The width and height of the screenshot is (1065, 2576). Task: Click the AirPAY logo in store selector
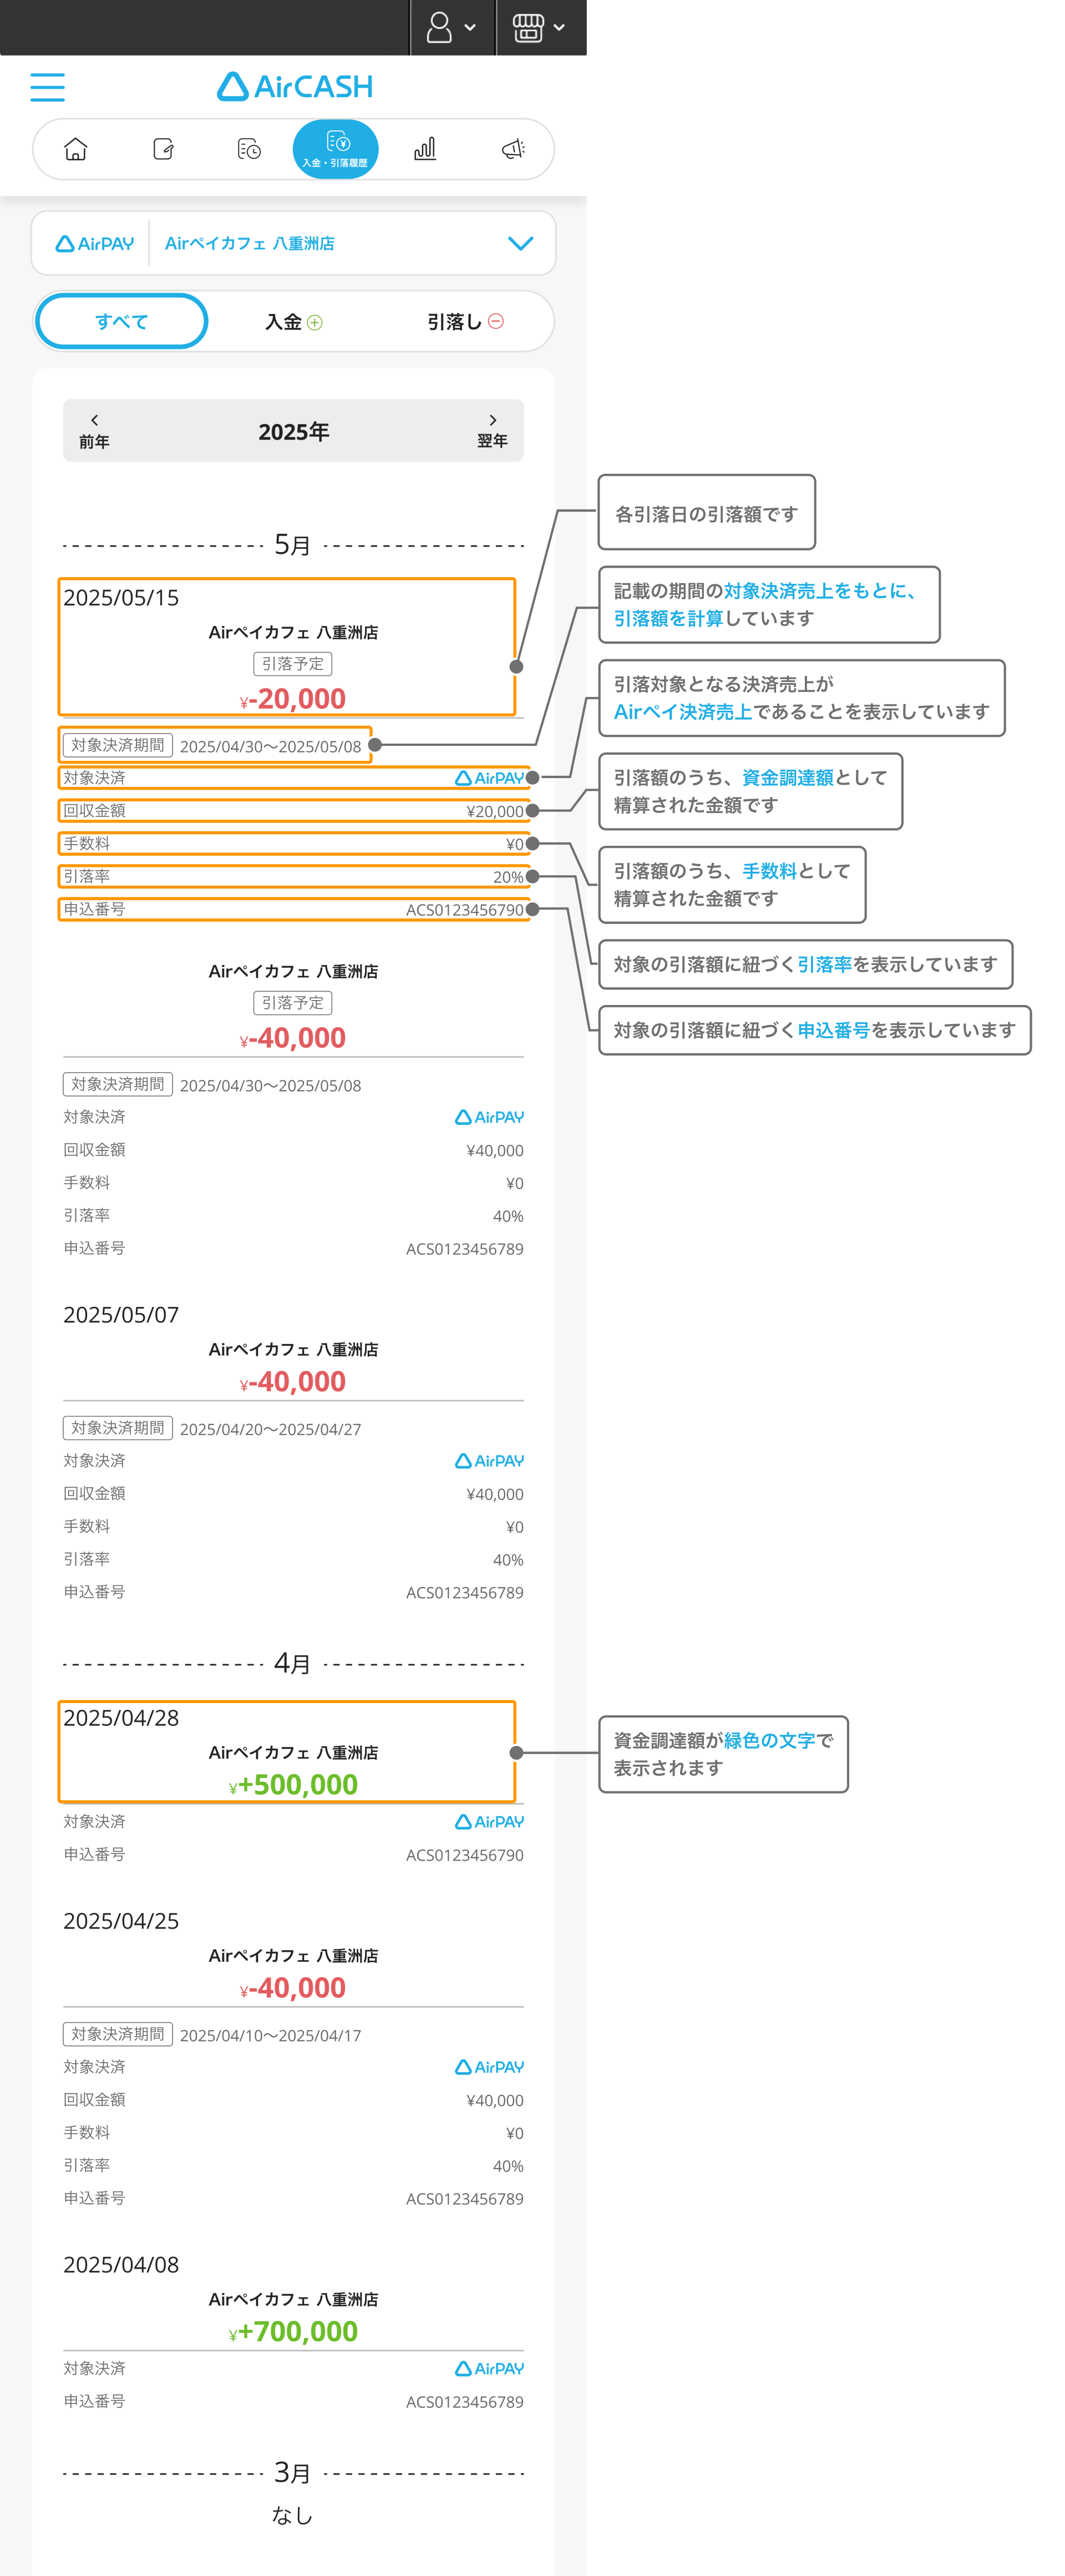[95, 243]
